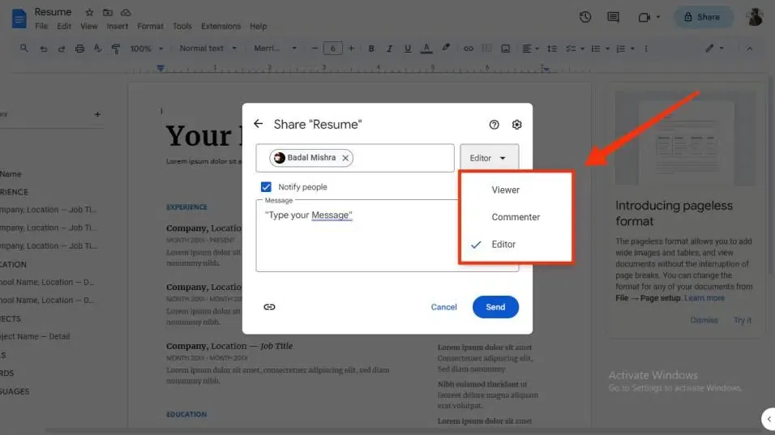Image resolution: width=775 pixels, height=435 pixels.
Task: Print the document
Action: 79,49
